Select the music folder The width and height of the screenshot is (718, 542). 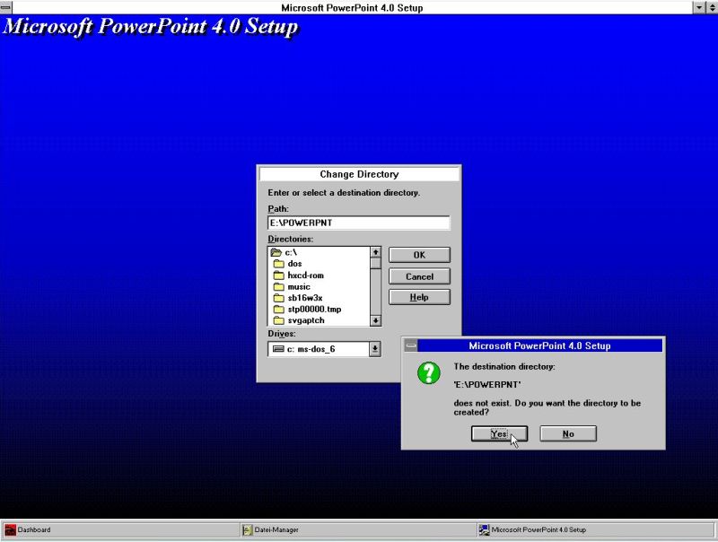click(x=299, y=286)
